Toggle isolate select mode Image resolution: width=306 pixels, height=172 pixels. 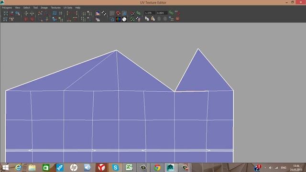pyautogui.click(x=84, y=13)
